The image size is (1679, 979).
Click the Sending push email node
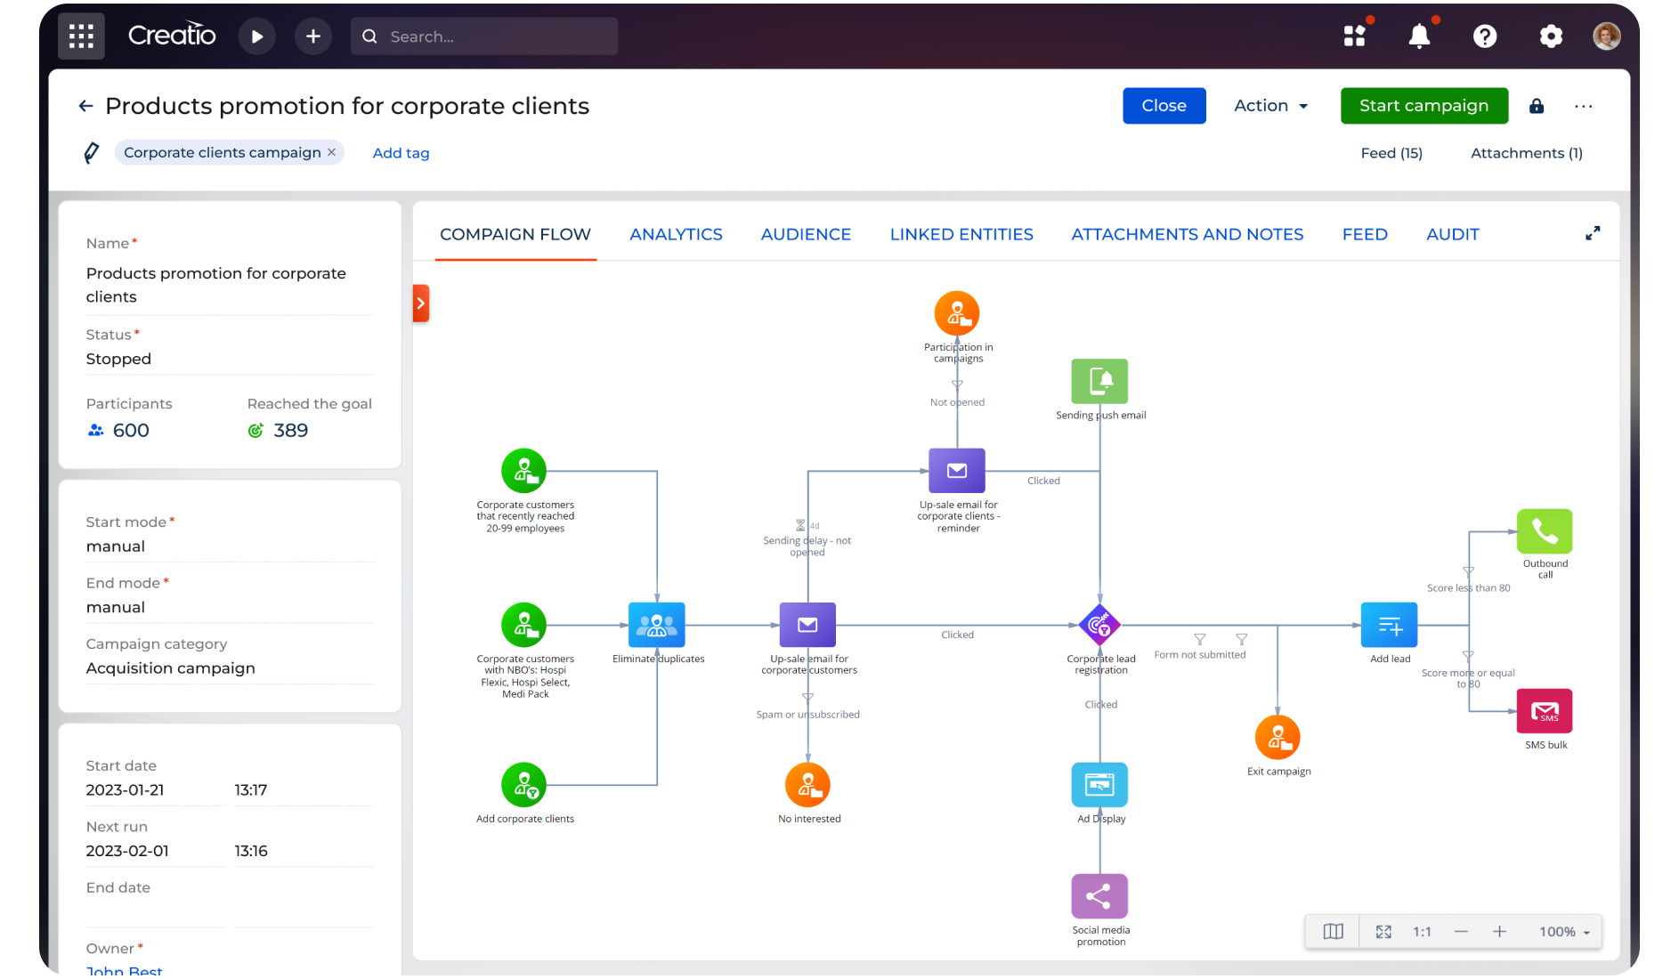click(1099, 382)
